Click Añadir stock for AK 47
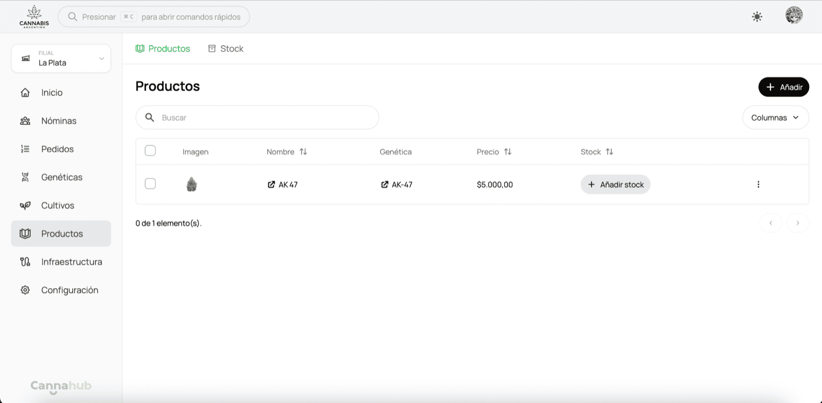This screenshot has width=822, height=403. pyautogui.click(x=615, y=184)
